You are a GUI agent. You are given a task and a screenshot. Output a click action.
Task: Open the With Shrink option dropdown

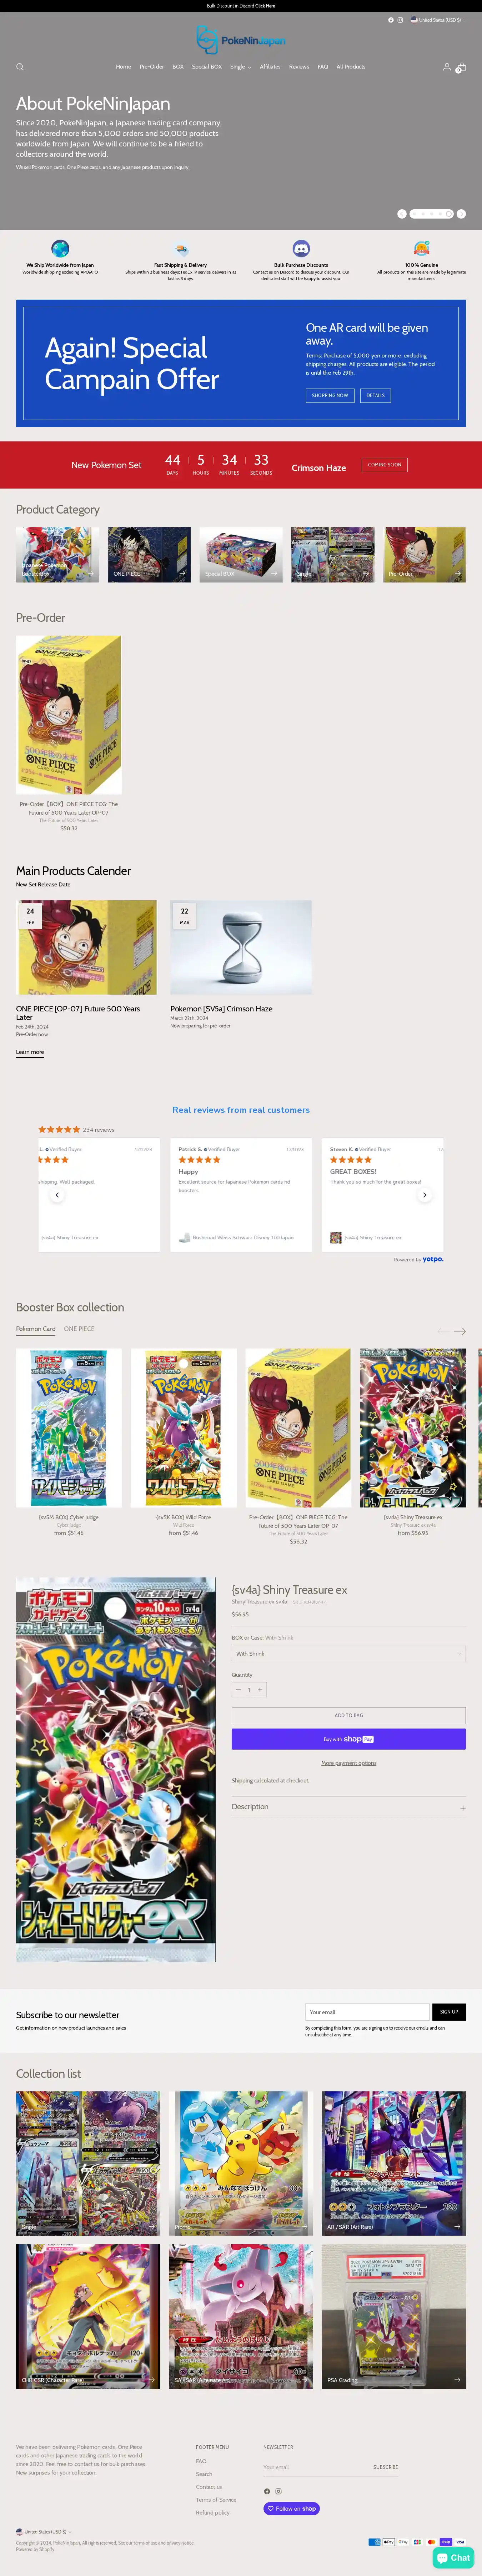pyautogui.click(x=348, y=1654)
